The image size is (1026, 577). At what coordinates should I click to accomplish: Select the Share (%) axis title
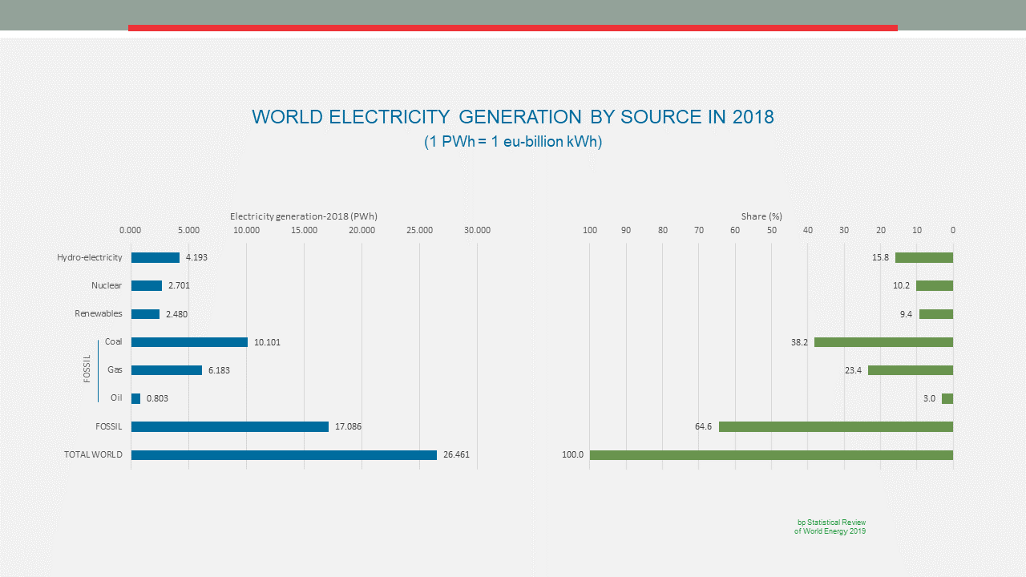[x=761, y=216]
